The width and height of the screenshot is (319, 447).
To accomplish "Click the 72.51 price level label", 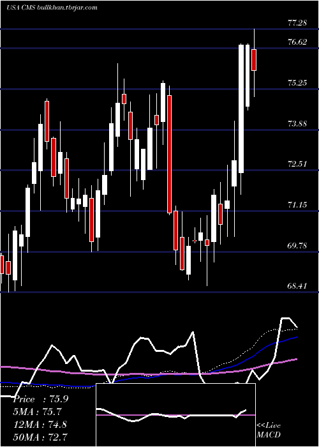I will pyautogui.click(x=297, y=164).
